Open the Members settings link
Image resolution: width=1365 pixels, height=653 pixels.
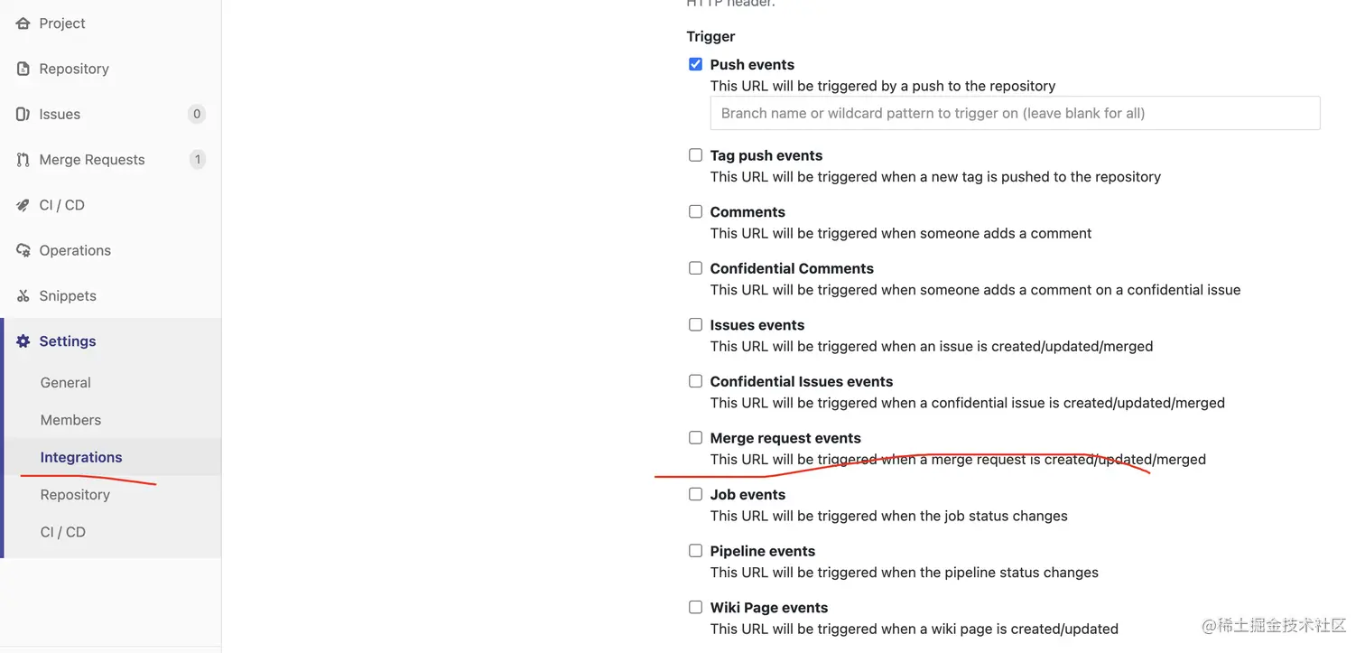coord(70,420)
